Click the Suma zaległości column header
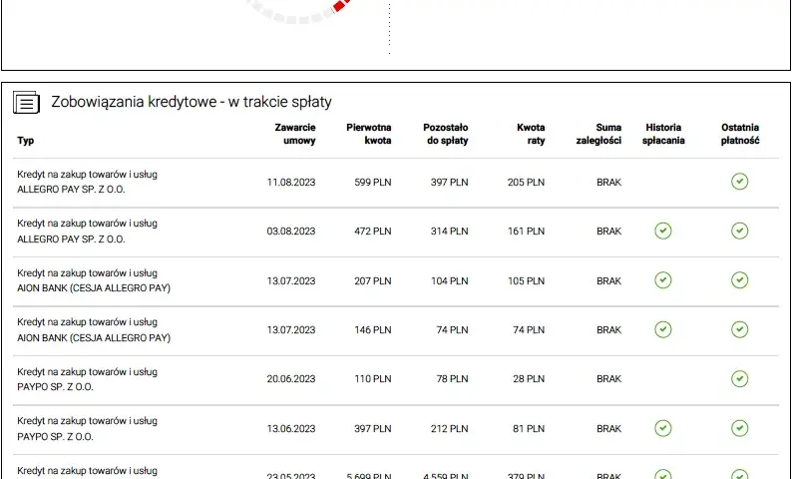Screen dimensions: 792x479 598,134
